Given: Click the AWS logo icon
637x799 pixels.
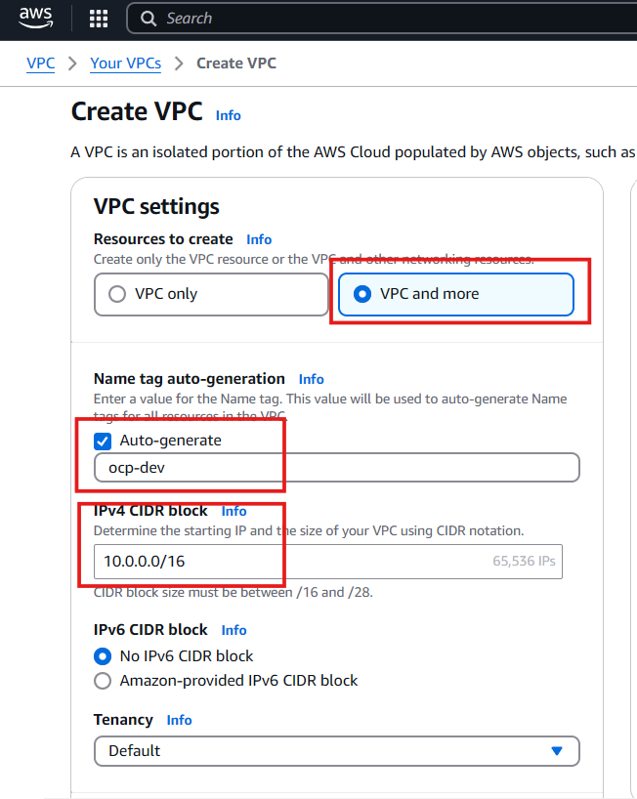Looking at the screenshot, I should click(x=35, y=19).
